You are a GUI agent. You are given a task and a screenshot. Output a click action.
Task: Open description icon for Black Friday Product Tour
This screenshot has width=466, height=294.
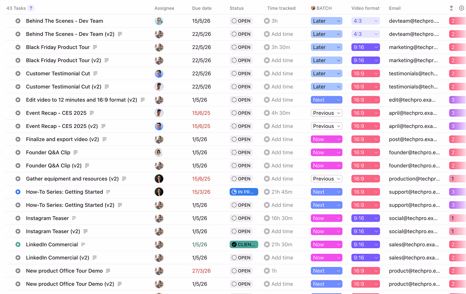pos(95,47)
